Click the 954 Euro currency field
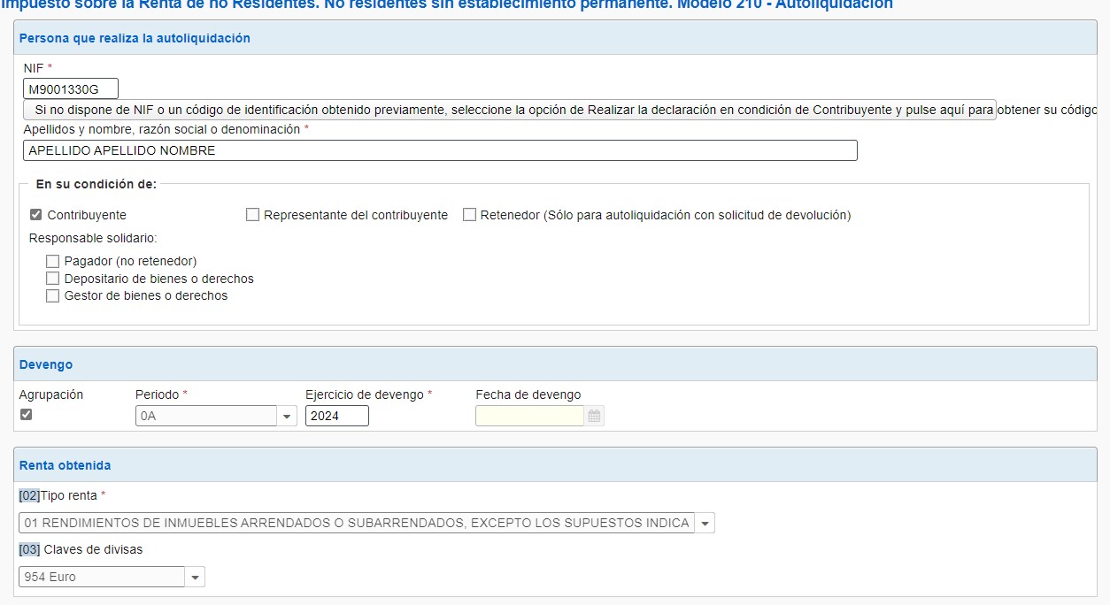 pos(102,578)
